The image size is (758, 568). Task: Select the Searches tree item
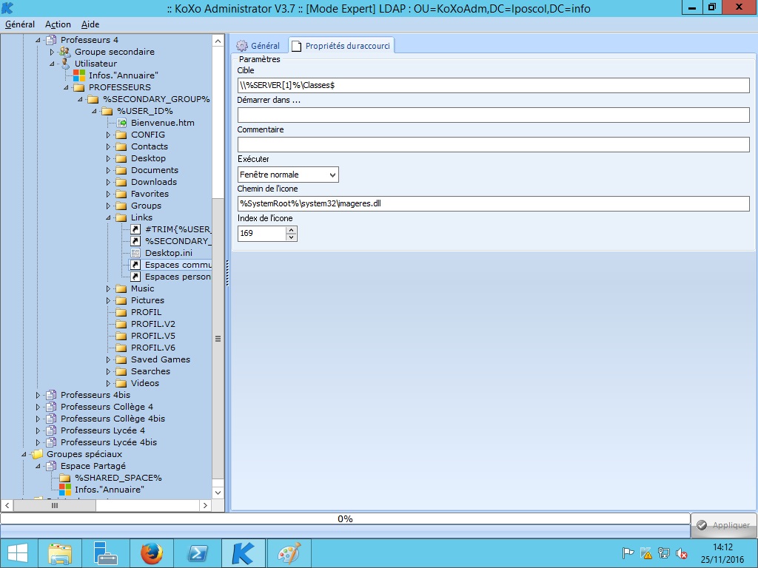[x=150, y=371]
